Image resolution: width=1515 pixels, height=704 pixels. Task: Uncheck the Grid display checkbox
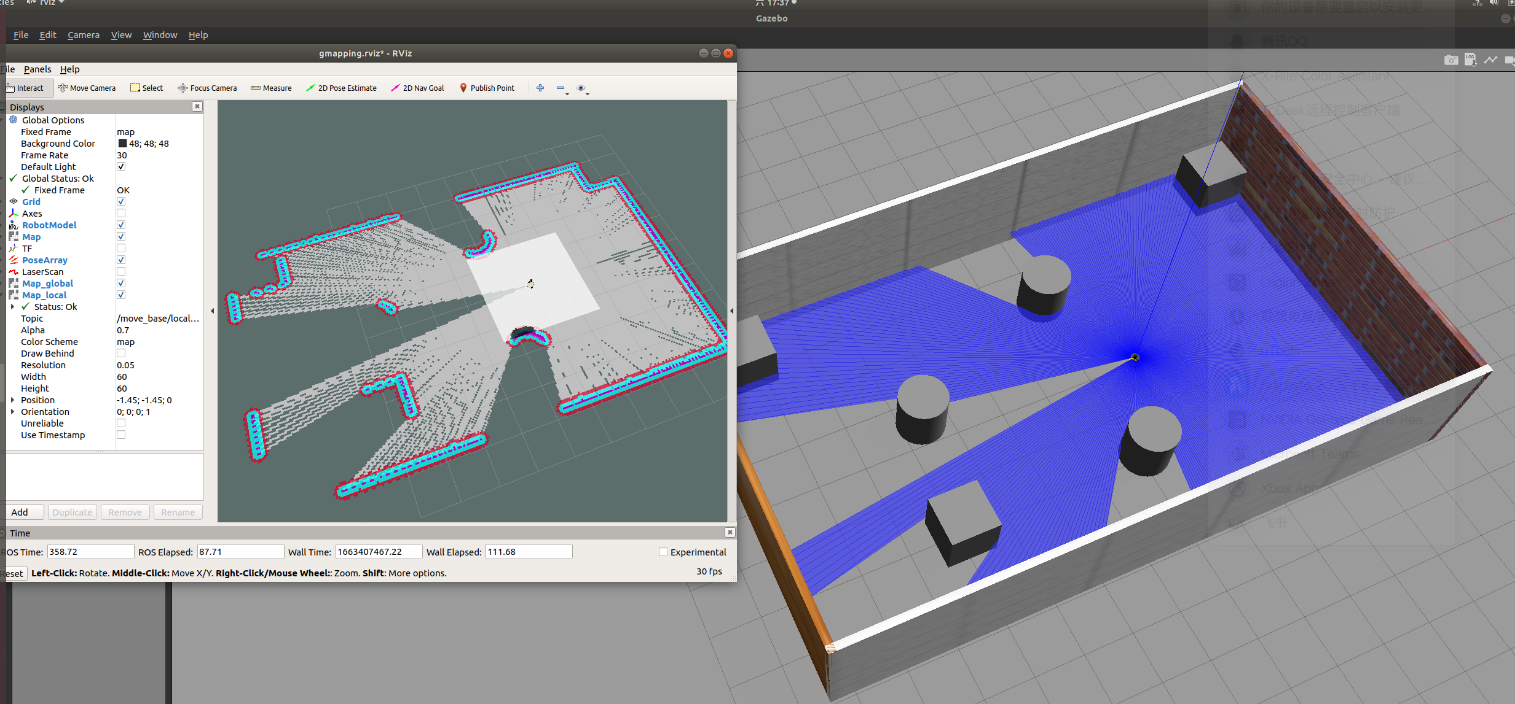pyautogui.click(x=121, y=201)
